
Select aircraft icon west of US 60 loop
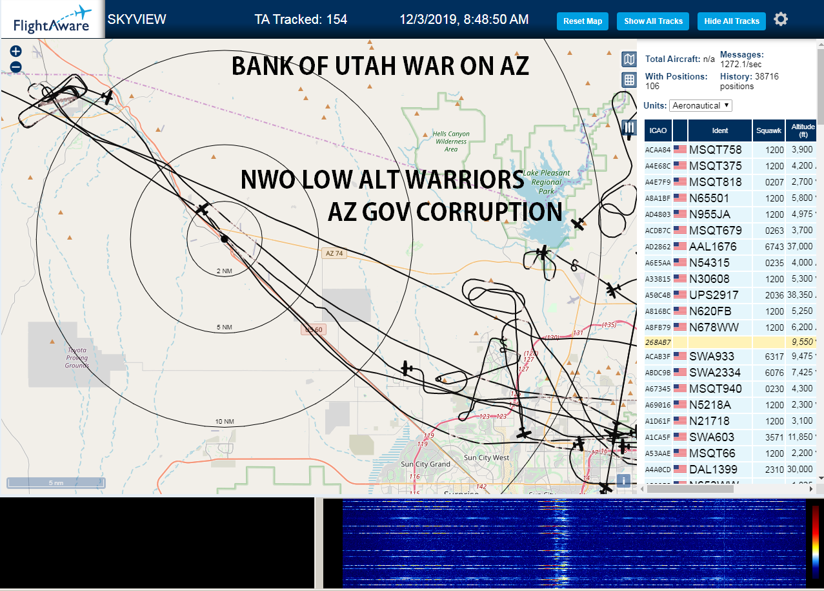(x=407, y=369)
